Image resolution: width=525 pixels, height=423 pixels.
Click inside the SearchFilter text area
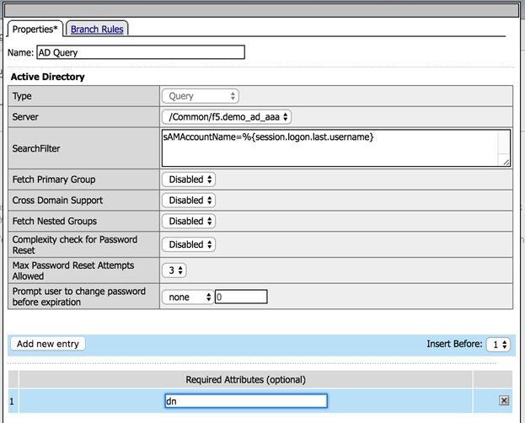[335, 147]
